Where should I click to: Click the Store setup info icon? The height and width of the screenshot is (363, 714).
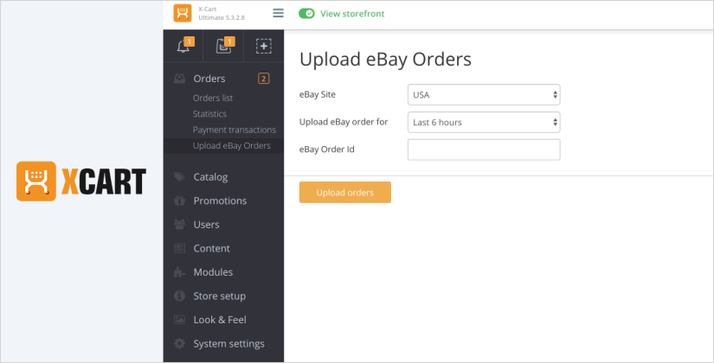click(179, 296)
